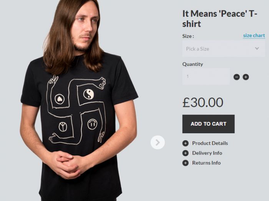
Task: Click the plus icon beside Delivery Info
Action: (x=185, y=153)
